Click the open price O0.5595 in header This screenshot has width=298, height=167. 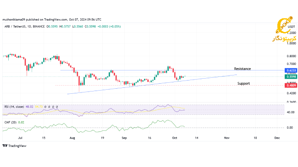(x=52, y=27)
